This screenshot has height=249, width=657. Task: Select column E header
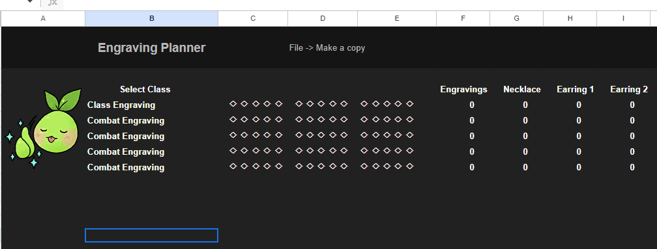397,18
